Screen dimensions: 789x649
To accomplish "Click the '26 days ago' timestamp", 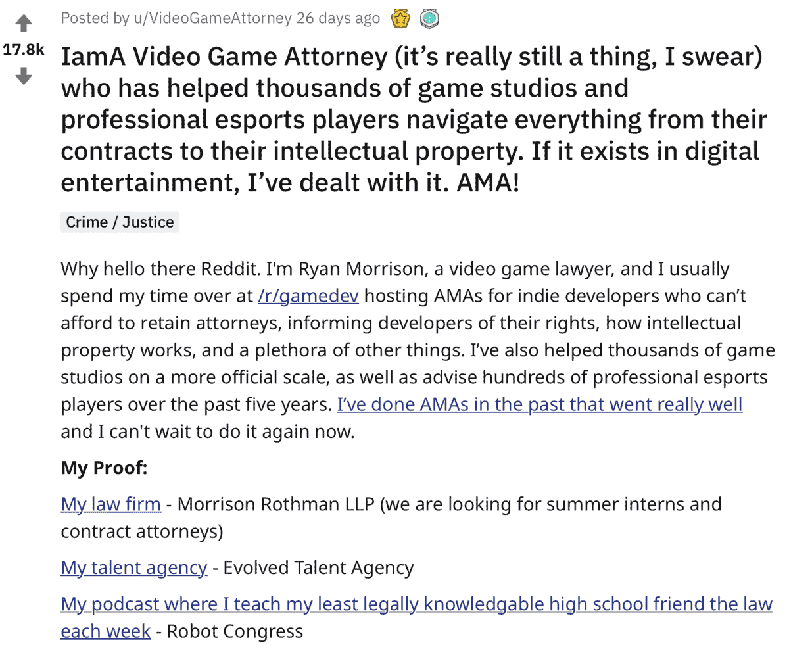I will (338, 18).
